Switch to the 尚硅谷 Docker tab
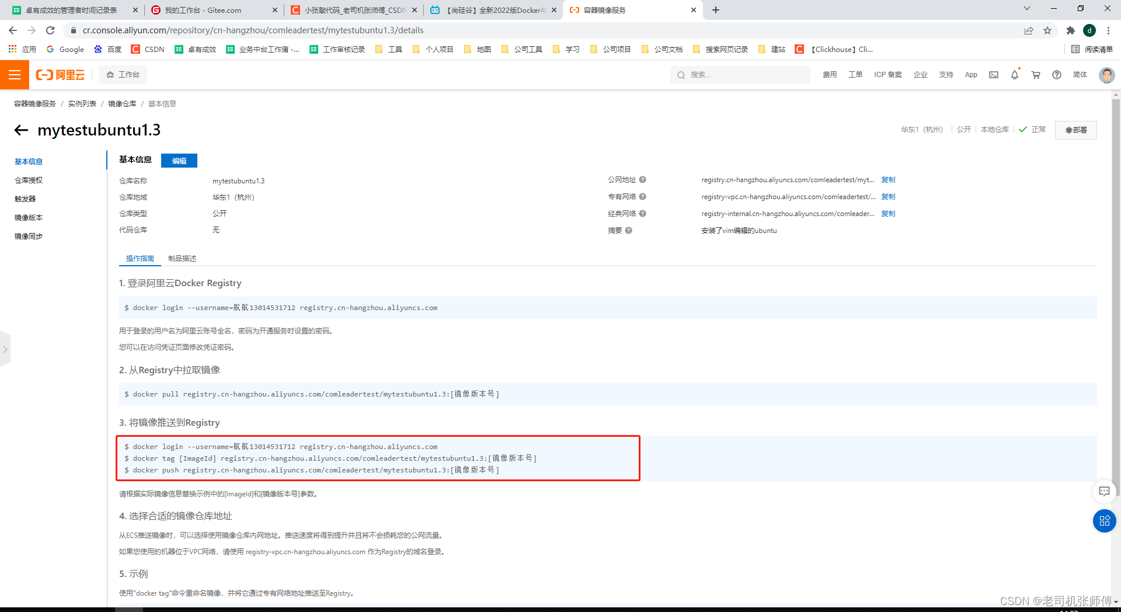1121x612 pixels. coord(493,10)
